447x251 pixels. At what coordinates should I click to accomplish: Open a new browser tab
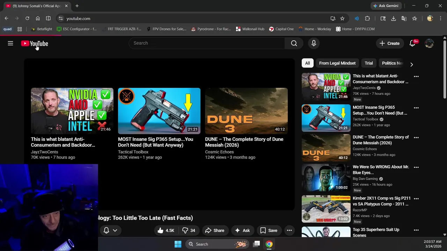point(77,6)
